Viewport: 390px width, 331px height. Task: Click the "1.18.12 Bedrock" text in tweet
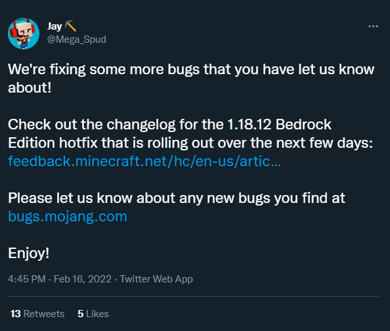tap(279, 124)
